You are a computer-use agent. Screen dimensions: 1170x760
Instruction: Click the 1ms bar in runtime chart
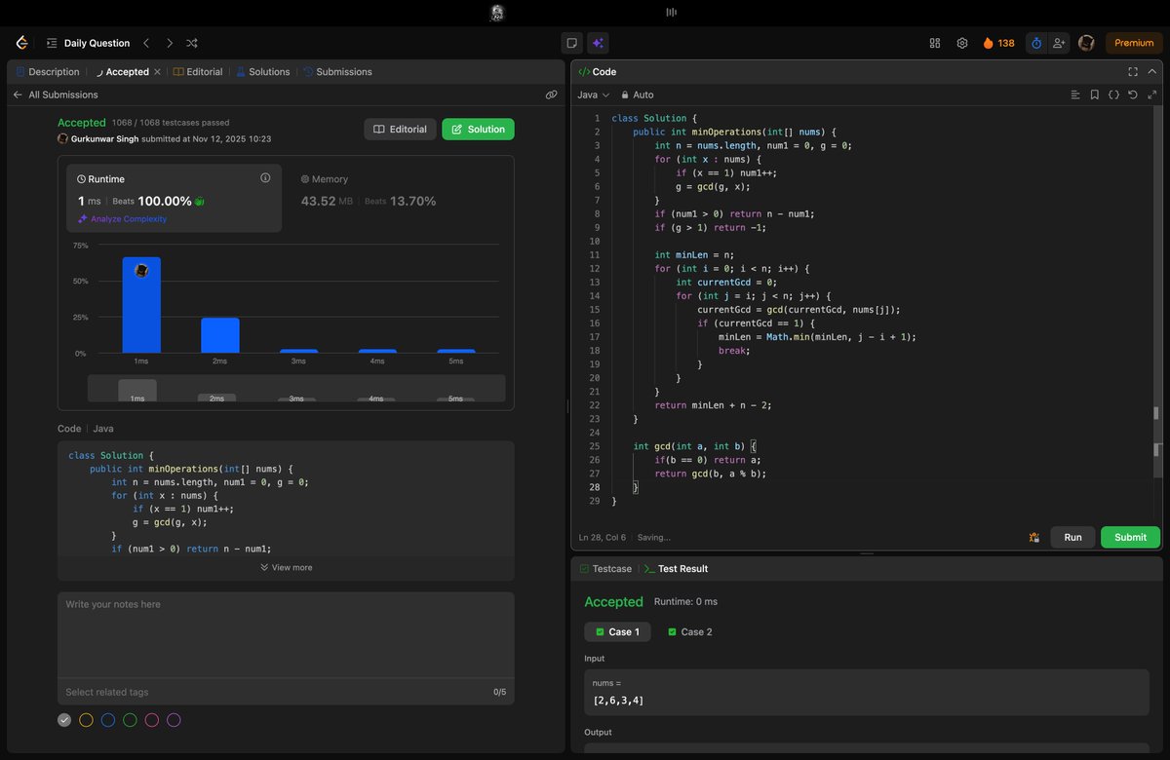(x=141, y=305)
